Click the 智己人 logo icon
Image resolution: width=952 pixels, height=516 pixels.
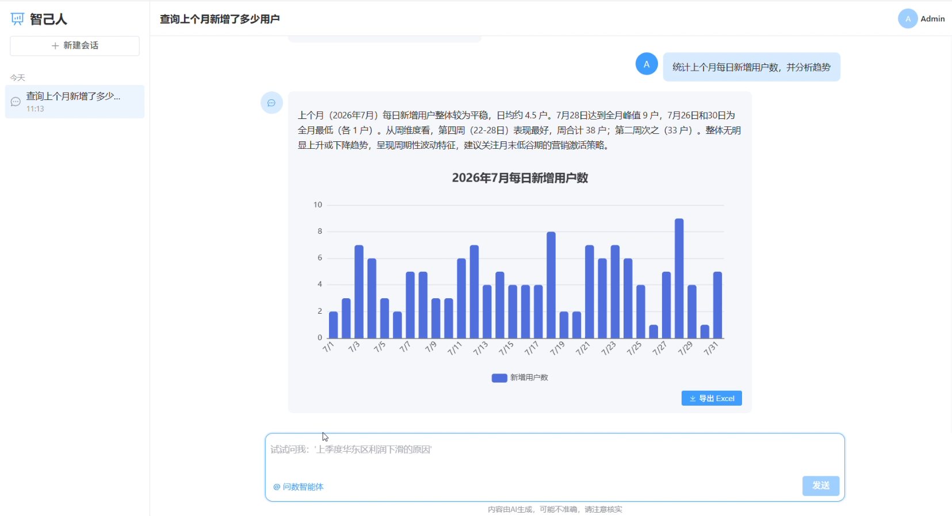17,19
